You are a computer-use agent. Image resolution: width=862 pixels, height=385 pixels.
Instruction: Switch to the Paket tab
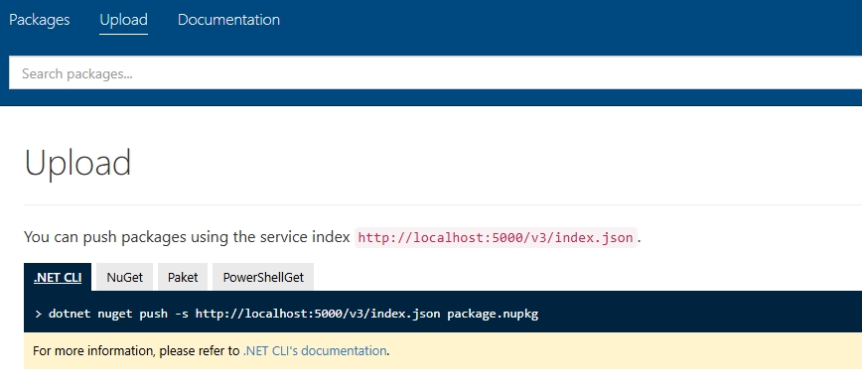pos(183,278)
